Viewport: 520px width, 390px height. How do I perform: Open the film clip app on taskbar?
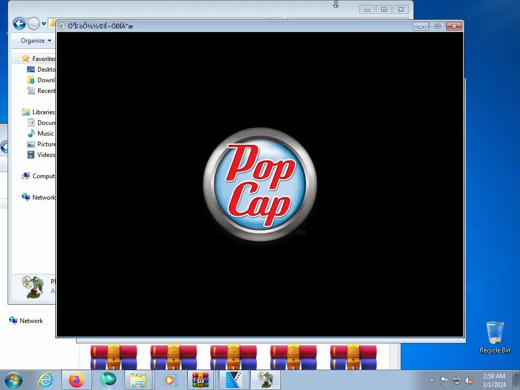point(234,380)
